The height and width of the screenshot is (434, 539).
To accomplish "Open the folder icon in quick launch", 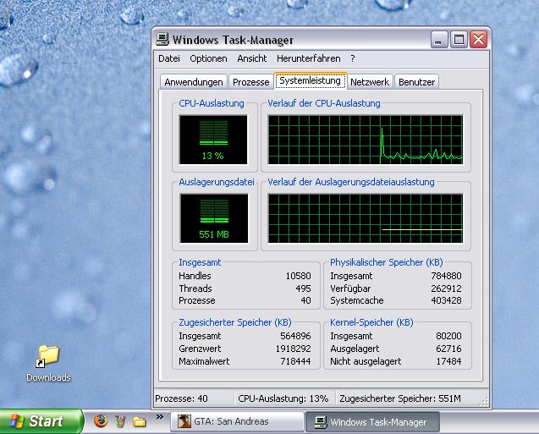I will coord(140,421).
